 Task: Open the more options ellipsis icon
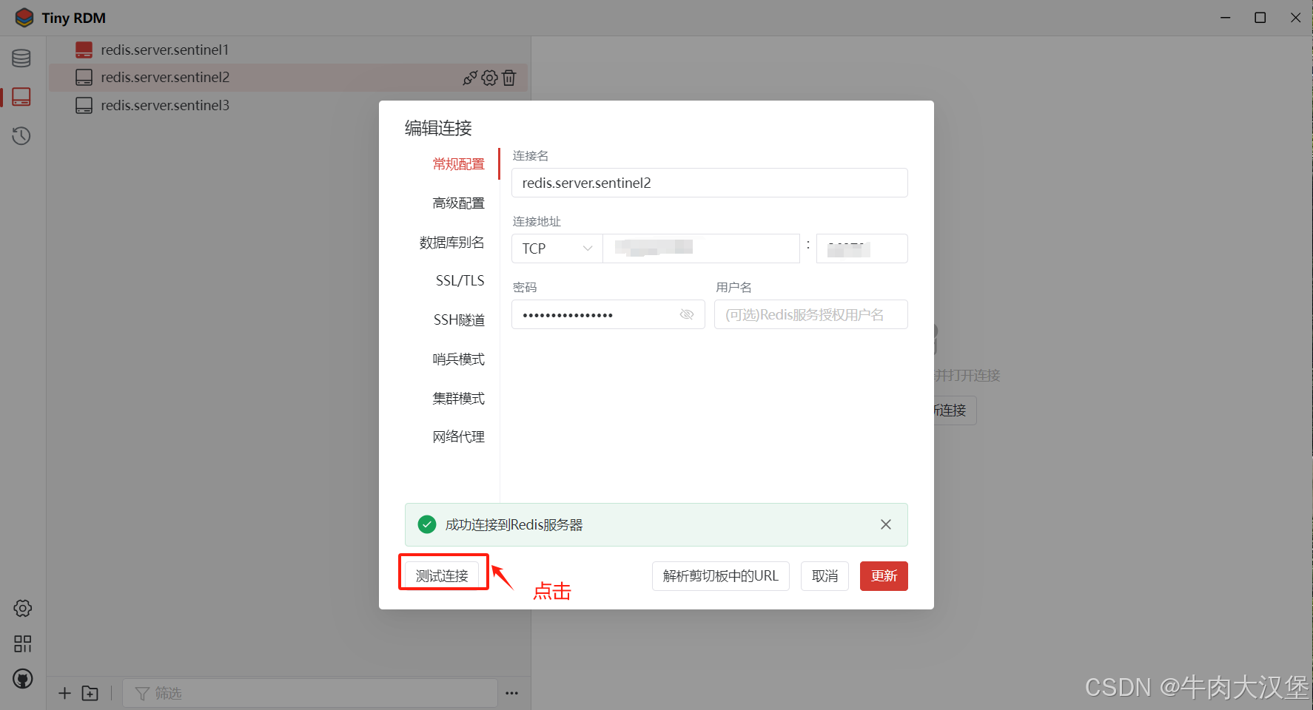(x=511, y=693)
